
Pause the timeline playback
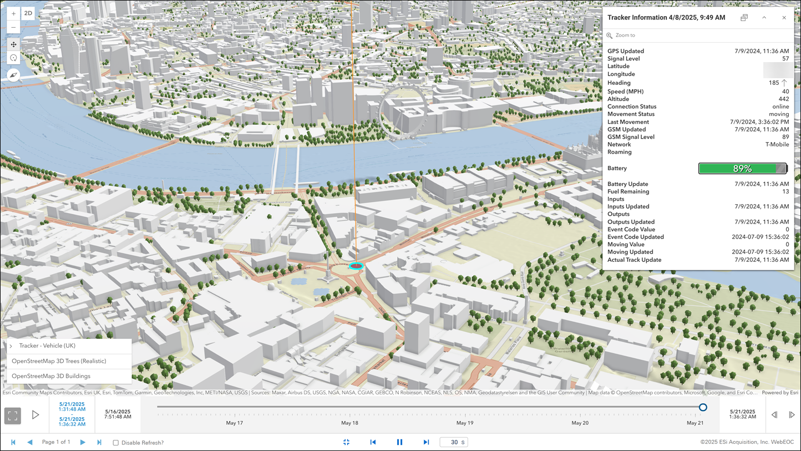[x=399, y=442]
